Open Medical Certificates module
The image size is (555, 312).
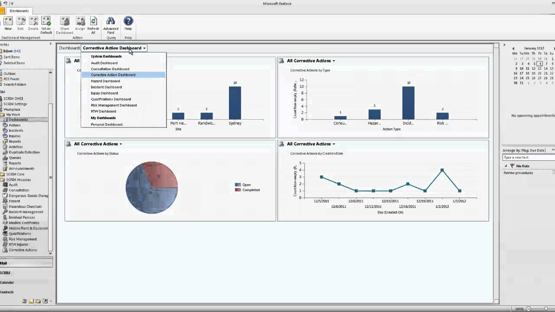point(24,223)
